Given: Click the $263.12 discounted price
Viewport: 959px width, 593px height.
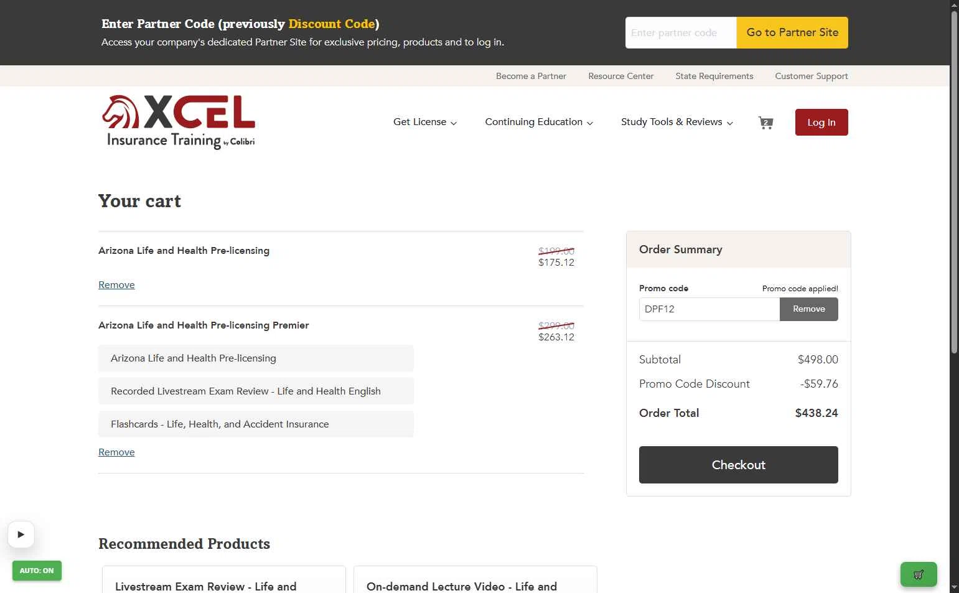Looking at the screenshot, I should click(556, 337).
